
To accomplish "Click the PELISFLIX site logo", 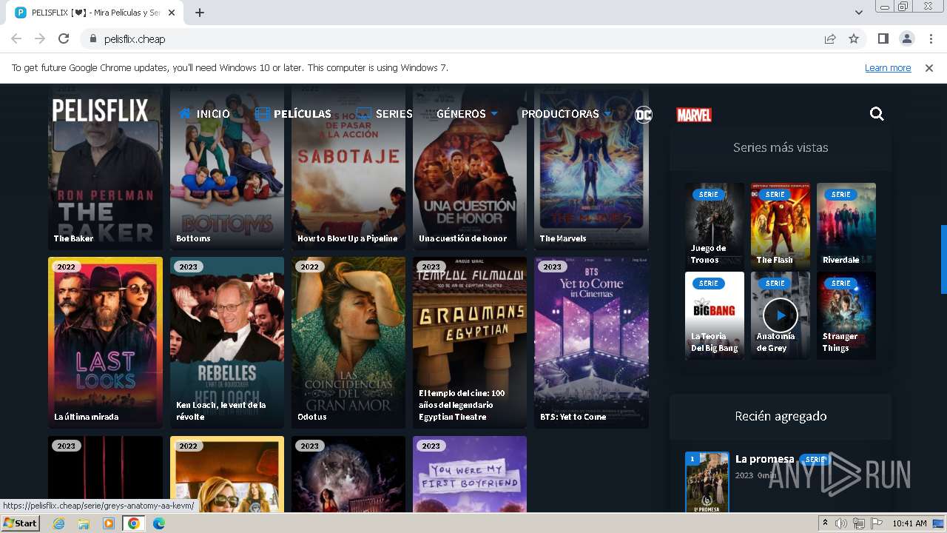I will [x=100, y=111].
